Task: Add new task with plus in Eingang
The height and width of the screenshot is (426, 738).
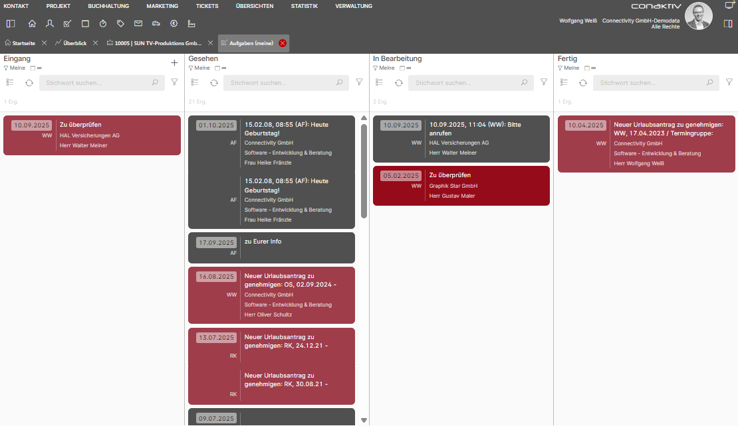Action: click(174, 62)
